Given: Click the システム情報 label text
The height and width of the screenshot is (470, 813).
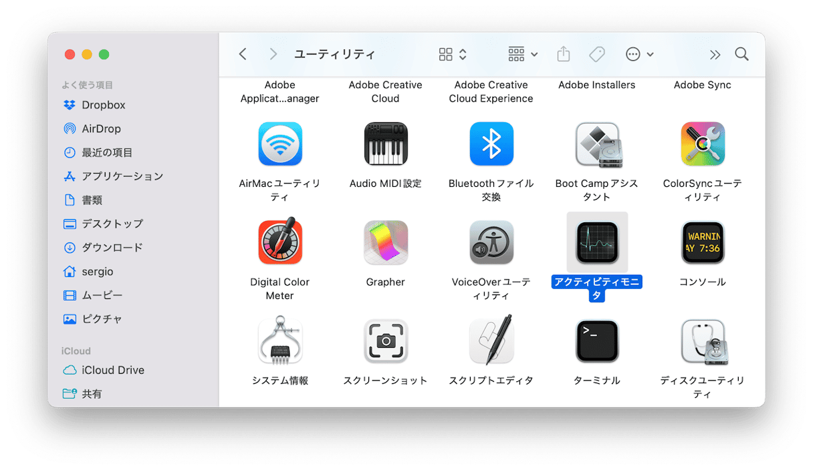Looking at the screenshot, I should tap(280, 381).
